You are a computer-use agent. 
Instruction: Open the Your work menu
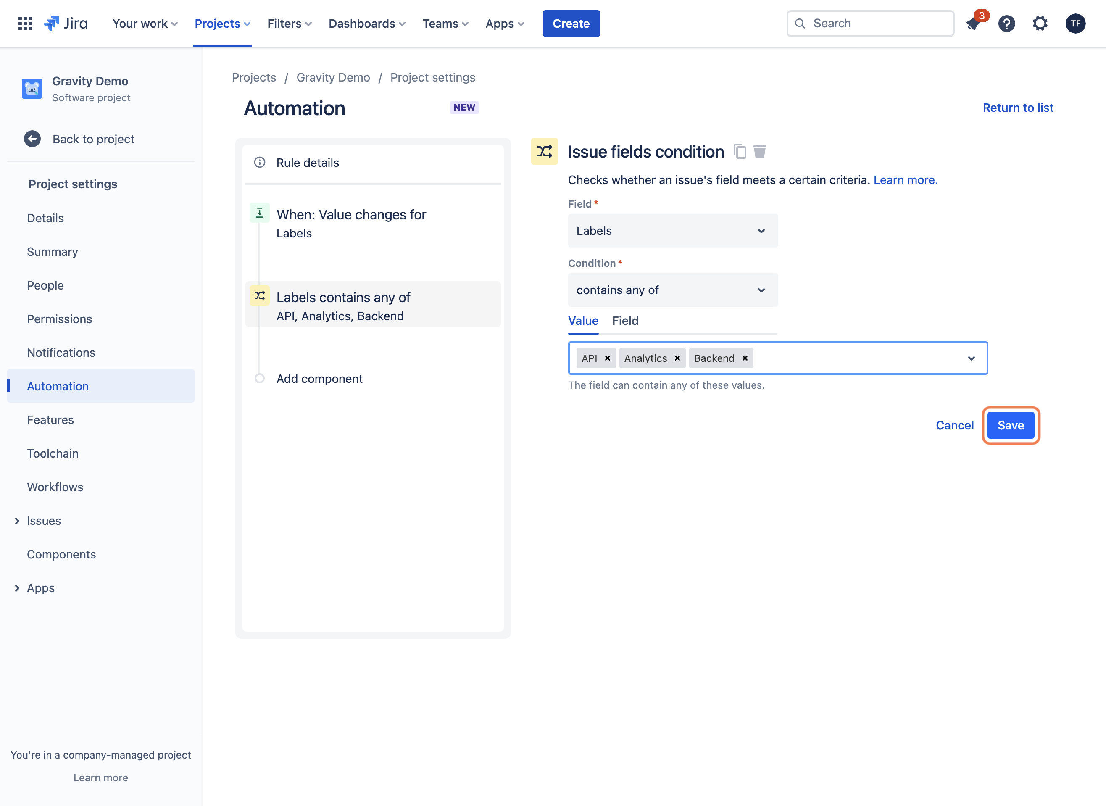(x=145, y=24)
